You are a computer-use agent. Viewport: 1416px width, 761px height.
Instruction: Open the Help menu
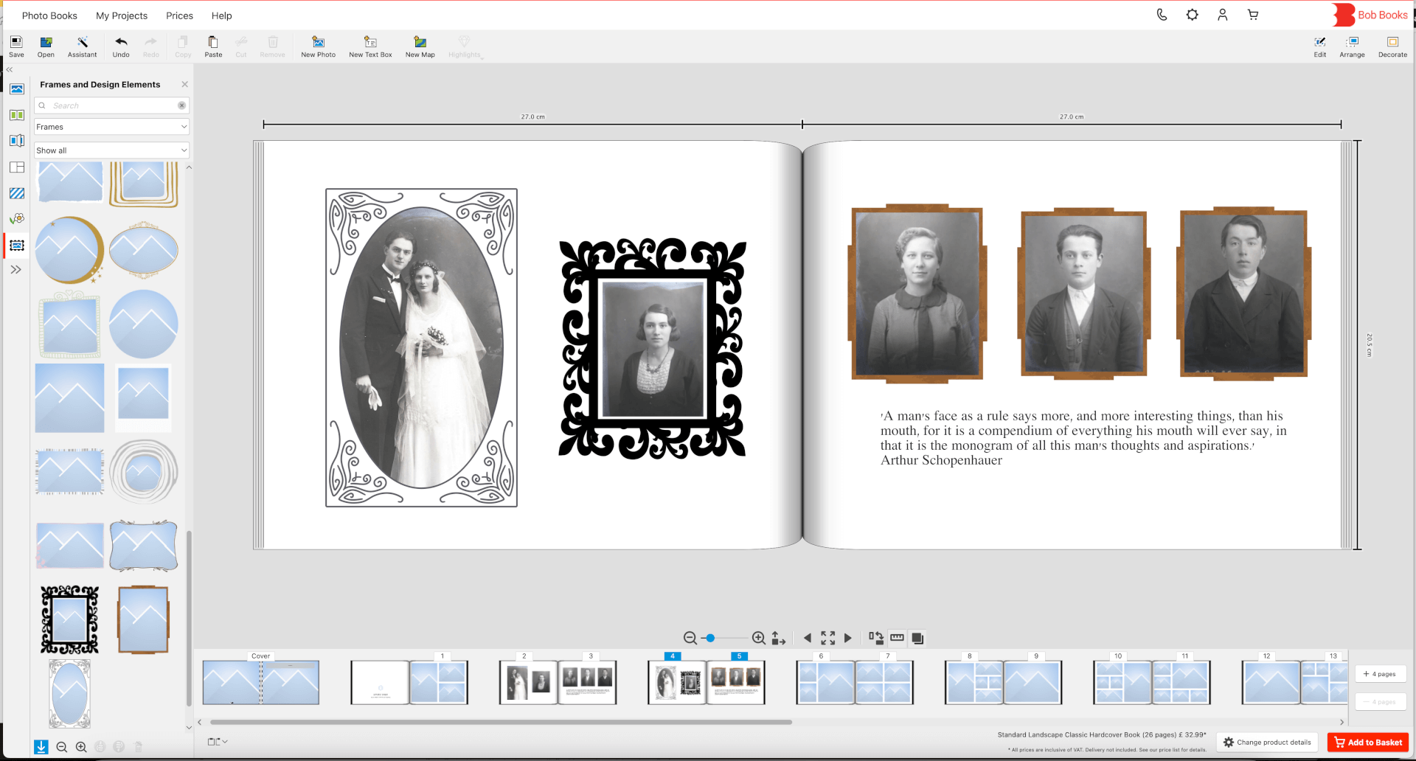tap(221, 15)
